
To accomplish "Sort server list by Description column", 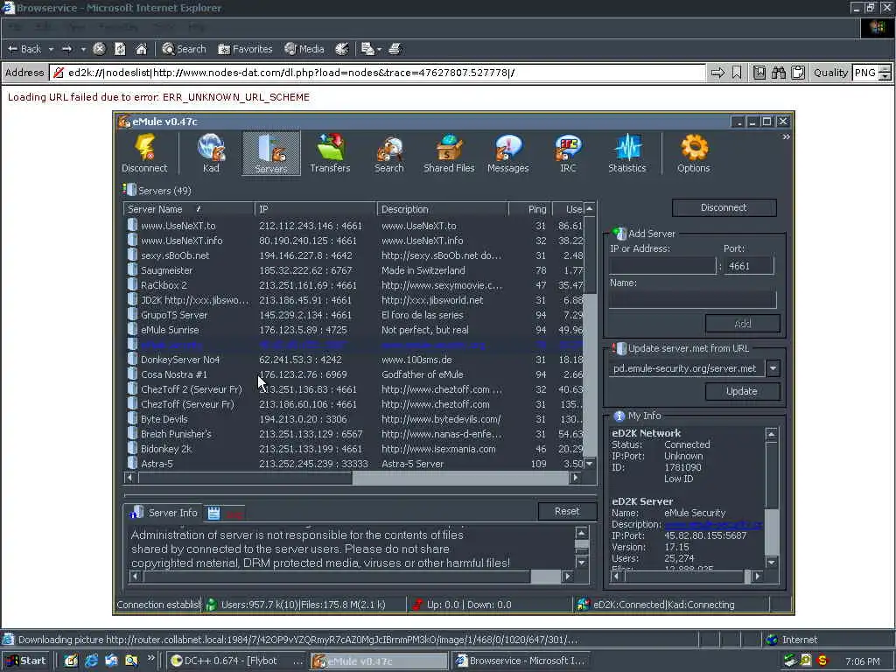I will click(442, 209).
